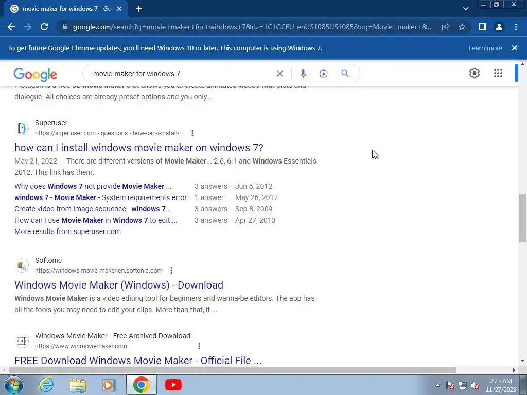Open the Chrome profile menu
The width and height of the screenshot is (527, 395).
click(x=499, y=27)
